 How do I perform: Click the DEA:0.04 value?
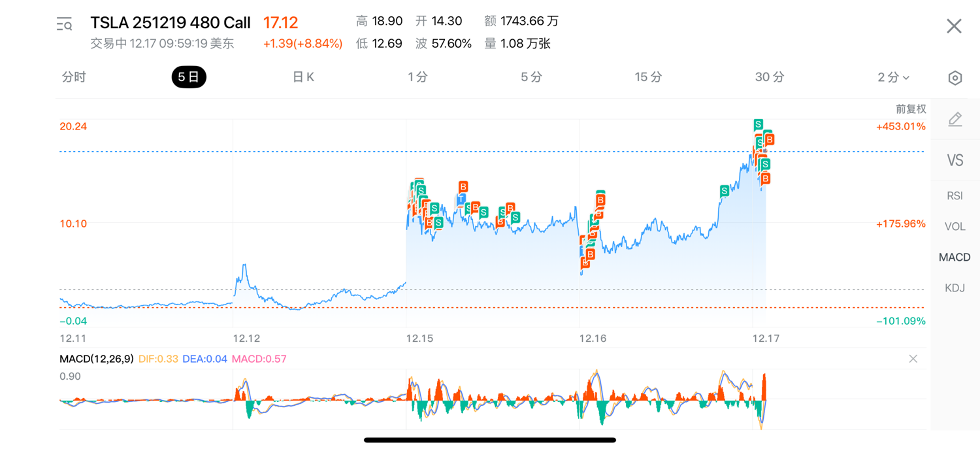click(204, 359)
